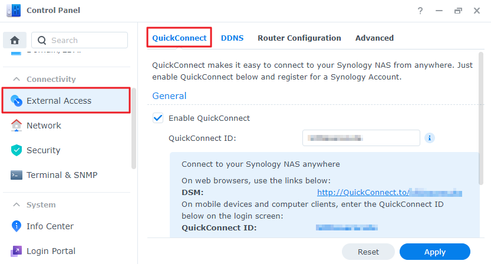This screenshot has width=491, height=264.
Task: Click the QuickConnect ID input field
Action: click(361, 138)
